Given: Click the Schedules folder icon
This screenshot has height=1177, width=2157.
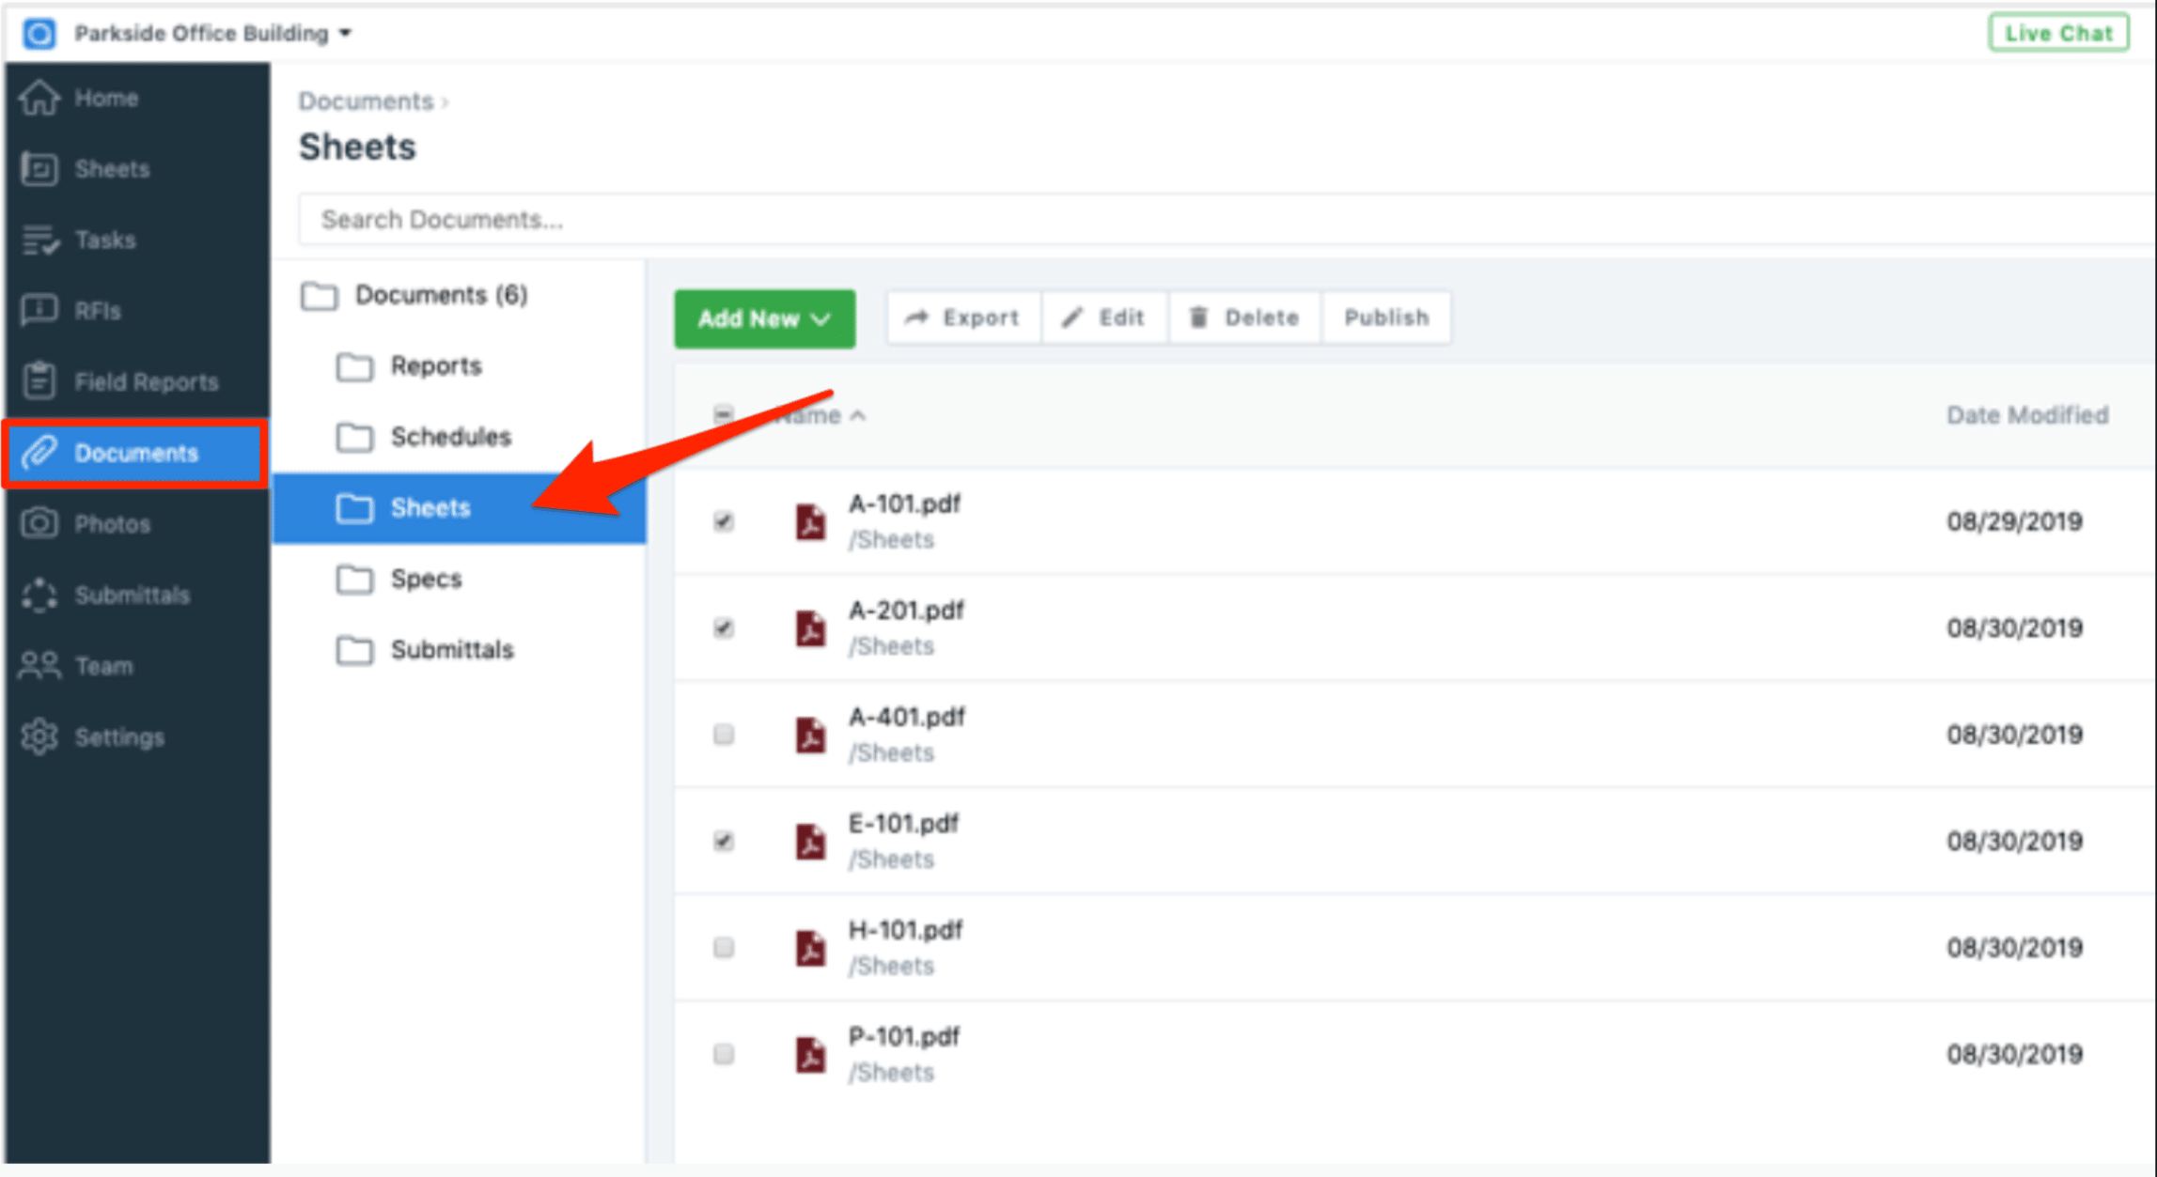Looking at the screenshot, I should 354,438.
